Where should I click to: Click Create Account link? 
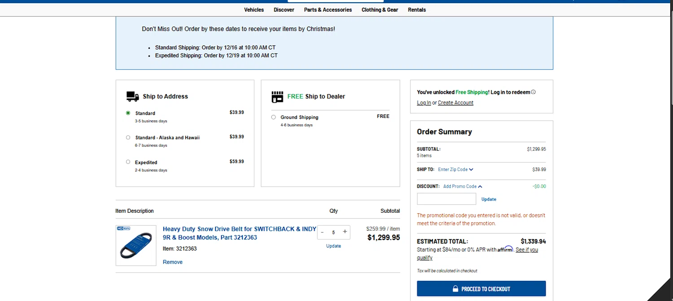(x=455, y=103)
